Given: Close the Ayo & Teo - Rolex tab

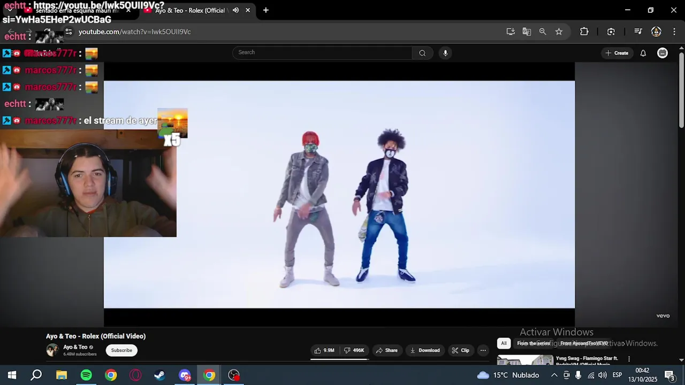Looking at the screenshot, I should (x=247, y=10).
